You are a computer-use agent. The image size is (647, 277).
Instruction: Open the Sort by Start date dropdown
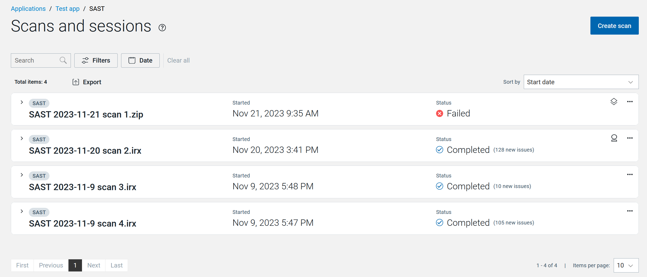(x=581, y=82)
